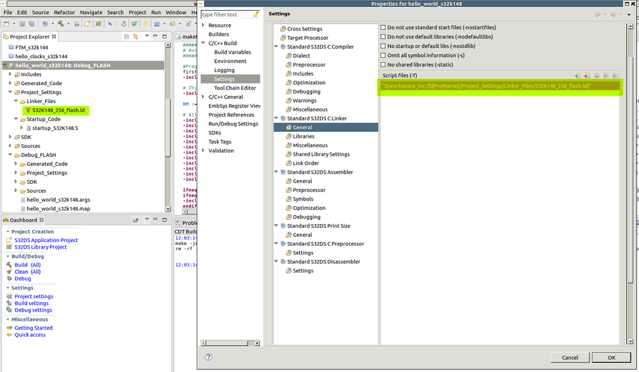639x372 pixels.
Task: Select the Link Order item
Action: tap(306, 163)
